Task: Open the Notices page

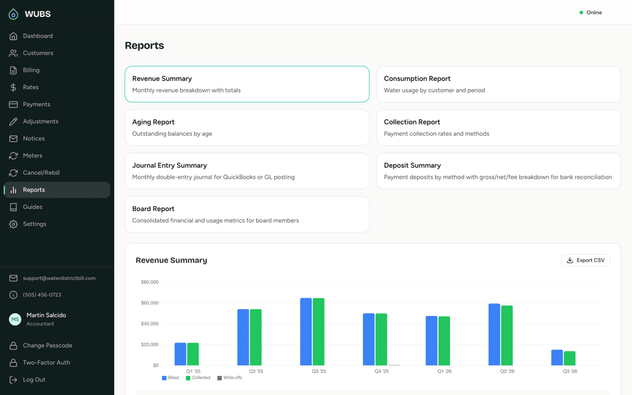Action: coord(57,138)
